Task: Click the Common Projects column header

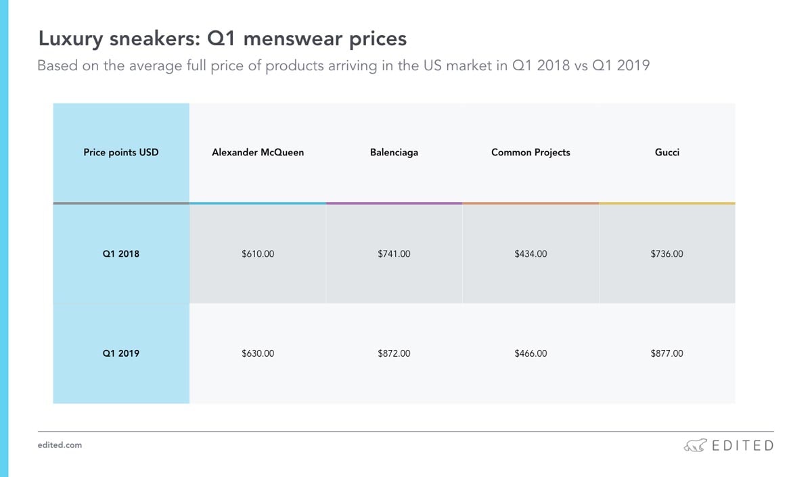Action: tap(531, 153)
